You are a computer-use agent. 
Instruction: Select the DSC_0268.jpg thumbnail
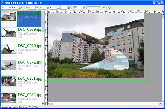(x=9, y=16)
